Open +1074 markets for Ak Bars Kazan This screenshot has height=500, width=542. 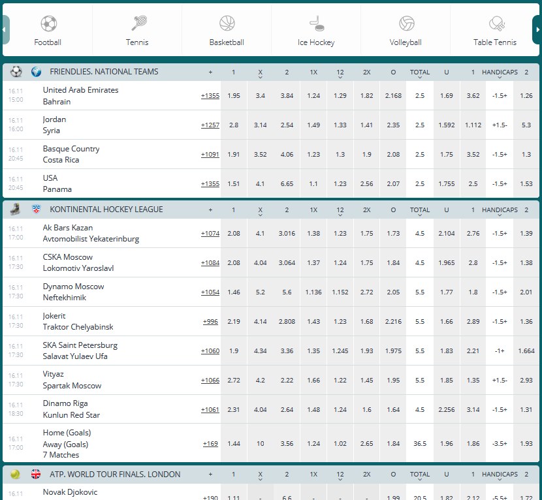pos(210,233)
